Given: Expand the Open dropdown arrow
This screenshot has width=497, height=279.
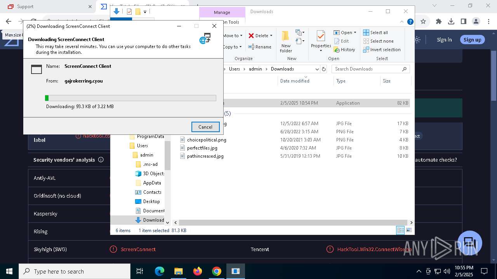Looking at the screenshot, I should click(355, 33).
